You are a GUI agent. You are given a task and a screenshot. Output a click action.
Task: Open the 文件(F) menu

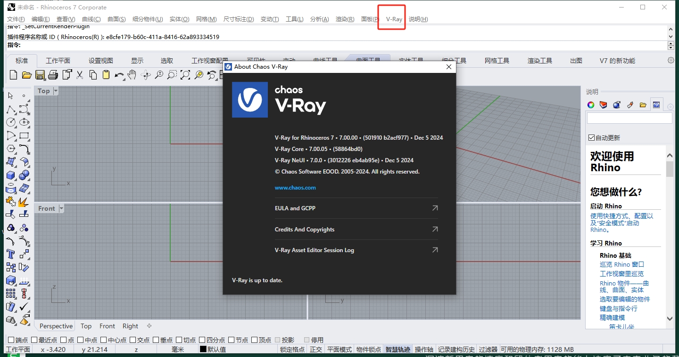click(x=16, y=19)
